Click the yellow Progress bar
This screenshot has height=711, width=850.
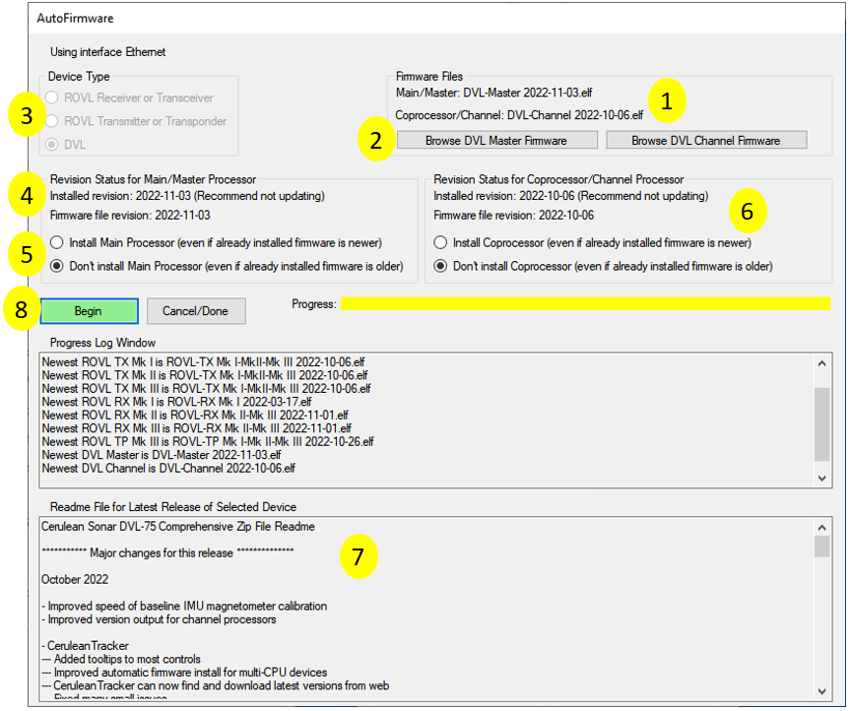coord(585,303)
